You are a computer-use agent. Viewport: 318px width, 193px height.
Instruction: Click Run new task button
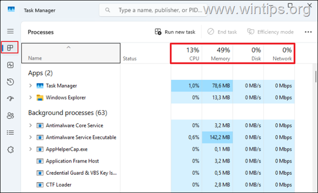175,32
